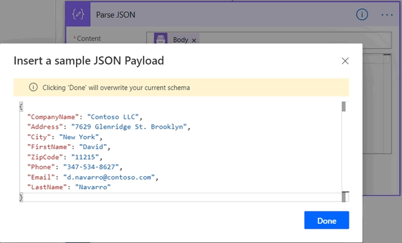The height and width of the screenshot is (243, 402).
Task: Open the Parse JSON ellipsis menu
Action: point(387,15)
